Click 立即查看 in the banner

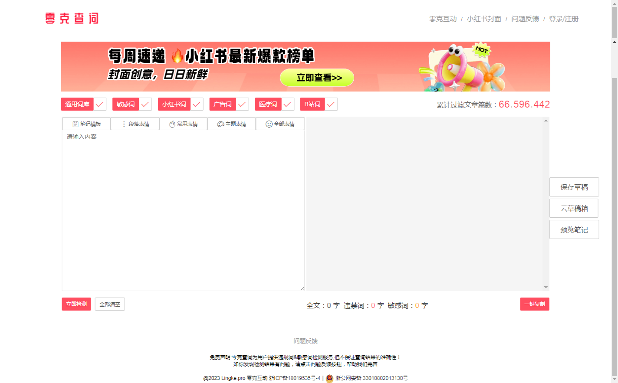(317, 78)
